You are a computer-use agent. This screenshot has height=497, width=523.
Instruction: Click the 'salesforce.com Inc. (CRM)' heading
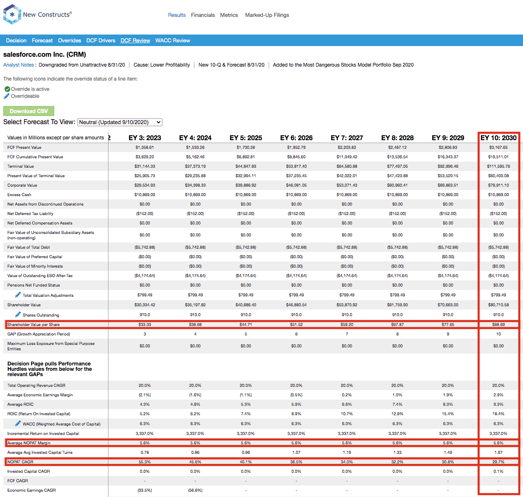point(45,54)
